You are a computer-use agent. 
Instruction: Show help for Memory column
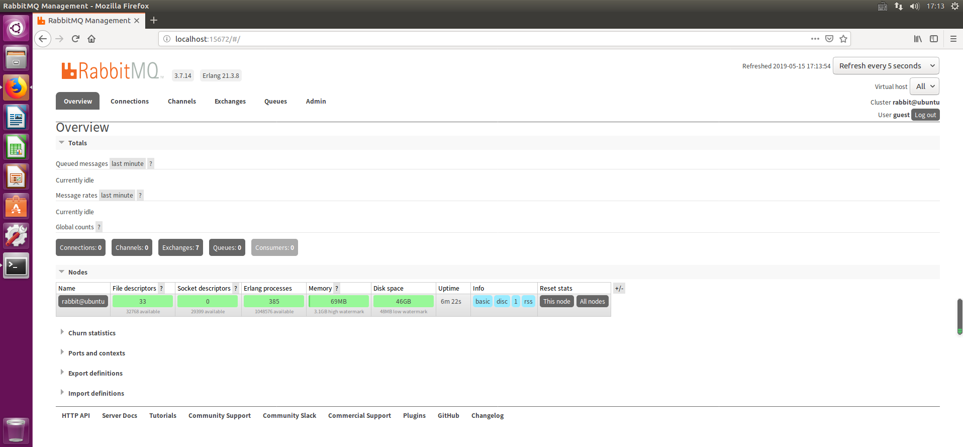click(x=337, y=288)
